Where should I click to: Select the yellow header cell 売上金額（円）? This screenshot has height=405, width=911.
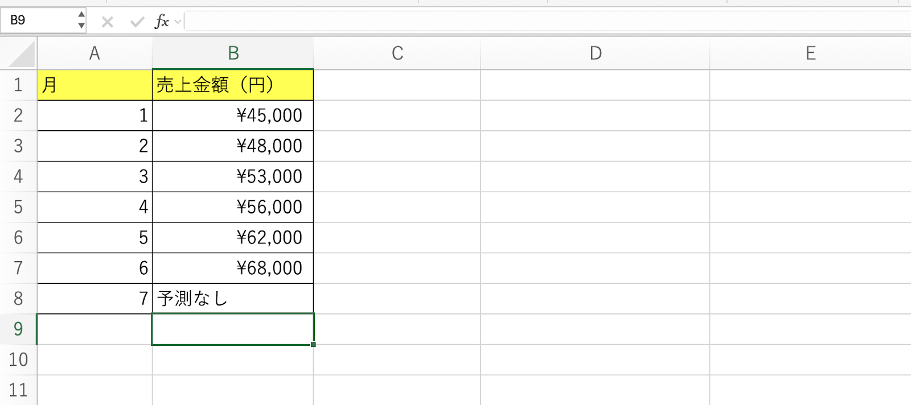point(233,85)
